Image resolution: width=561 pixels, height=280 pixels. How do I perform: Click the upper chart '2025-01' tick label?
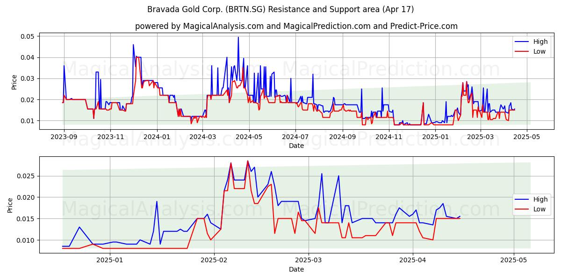coord(435,137)
